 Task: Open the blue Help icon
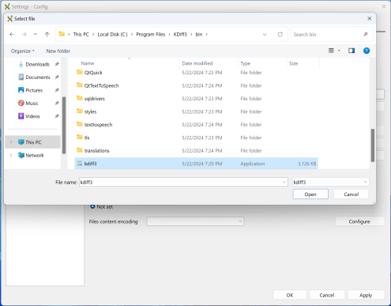pos(367,51)
